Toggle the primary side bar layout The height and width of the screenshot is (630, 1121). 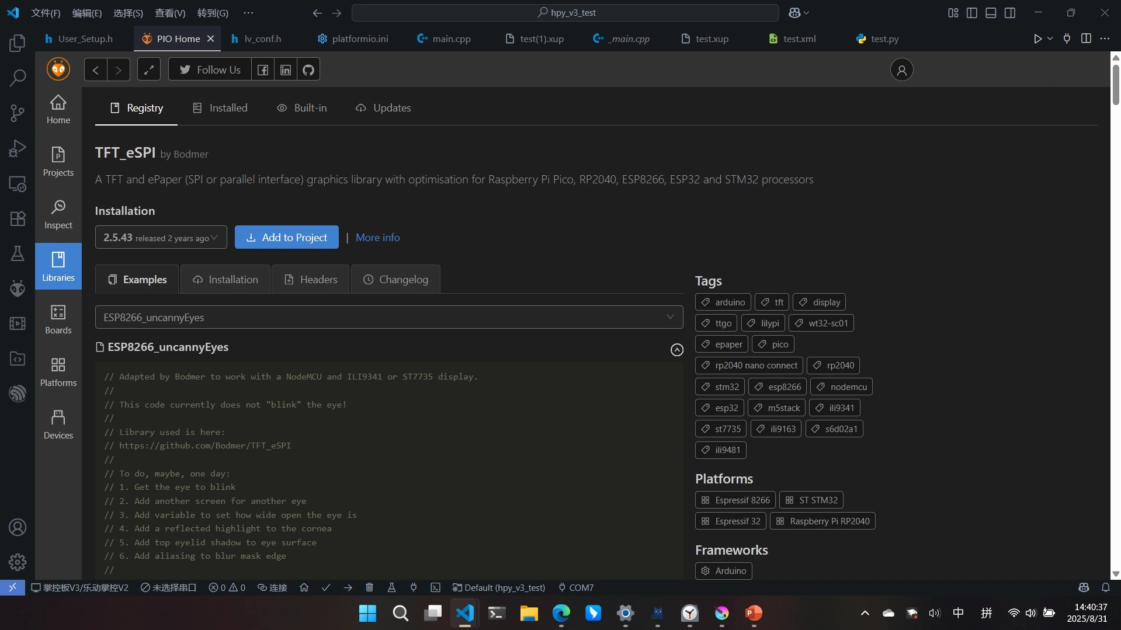(x=972, y=13)
